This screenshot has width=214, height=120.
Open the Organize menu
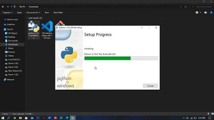[7, 13]
